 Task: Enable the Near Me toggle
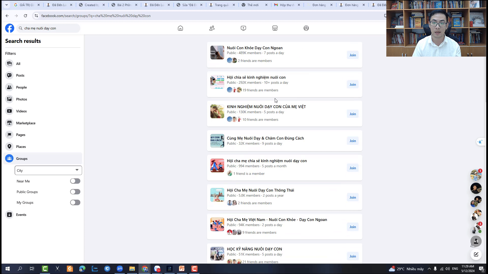[x=75, y=181]
